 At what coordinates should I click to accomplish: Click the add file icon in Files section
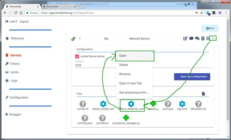(204, 94)
